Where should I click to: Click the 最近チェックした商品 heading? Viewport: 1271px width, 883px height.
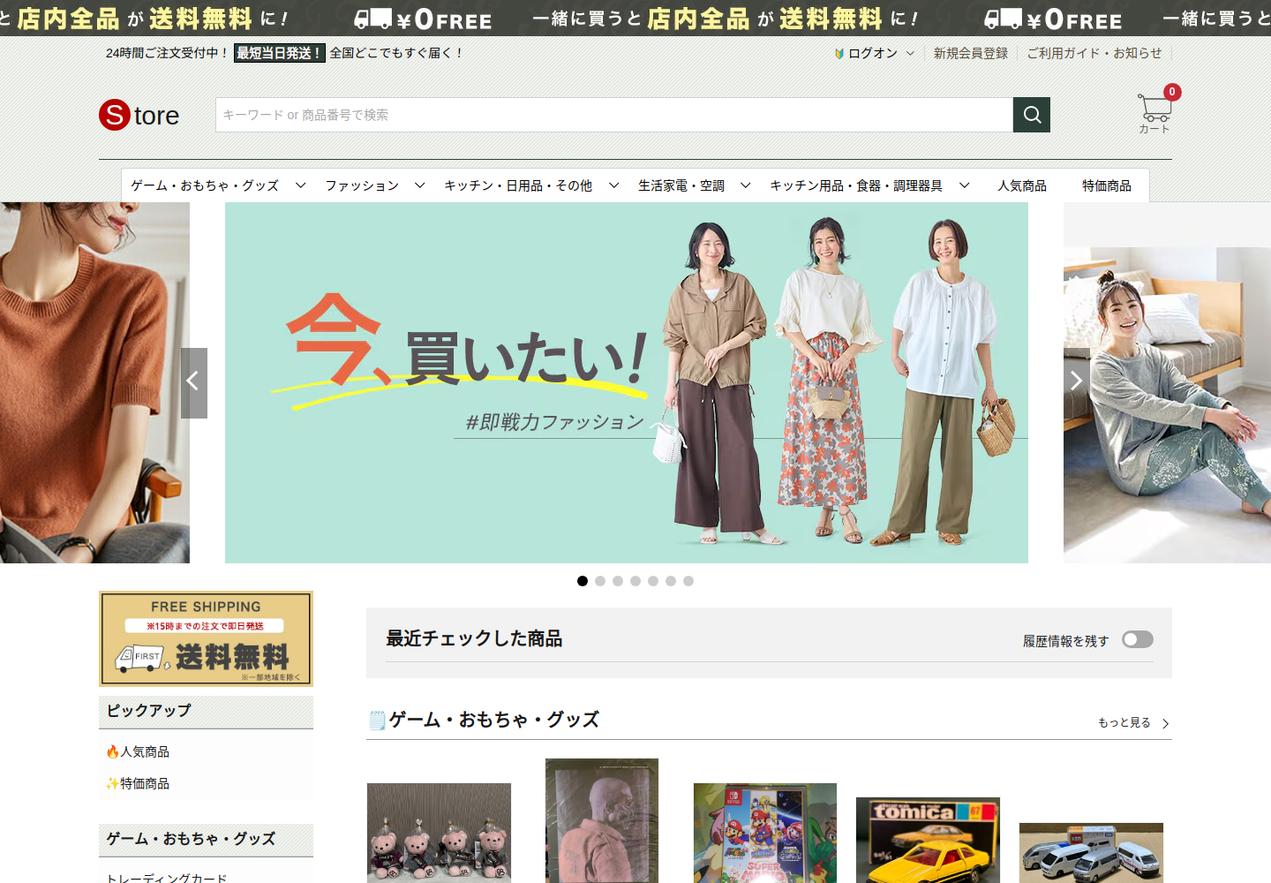click(474, 638)
